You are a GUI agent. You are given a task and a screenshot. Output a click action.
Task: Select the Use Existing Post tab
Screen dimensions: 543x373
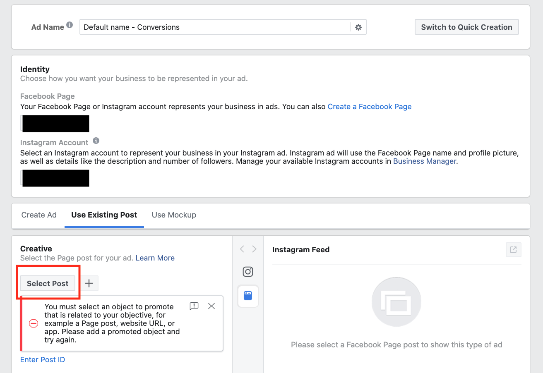tap(104, 215)
